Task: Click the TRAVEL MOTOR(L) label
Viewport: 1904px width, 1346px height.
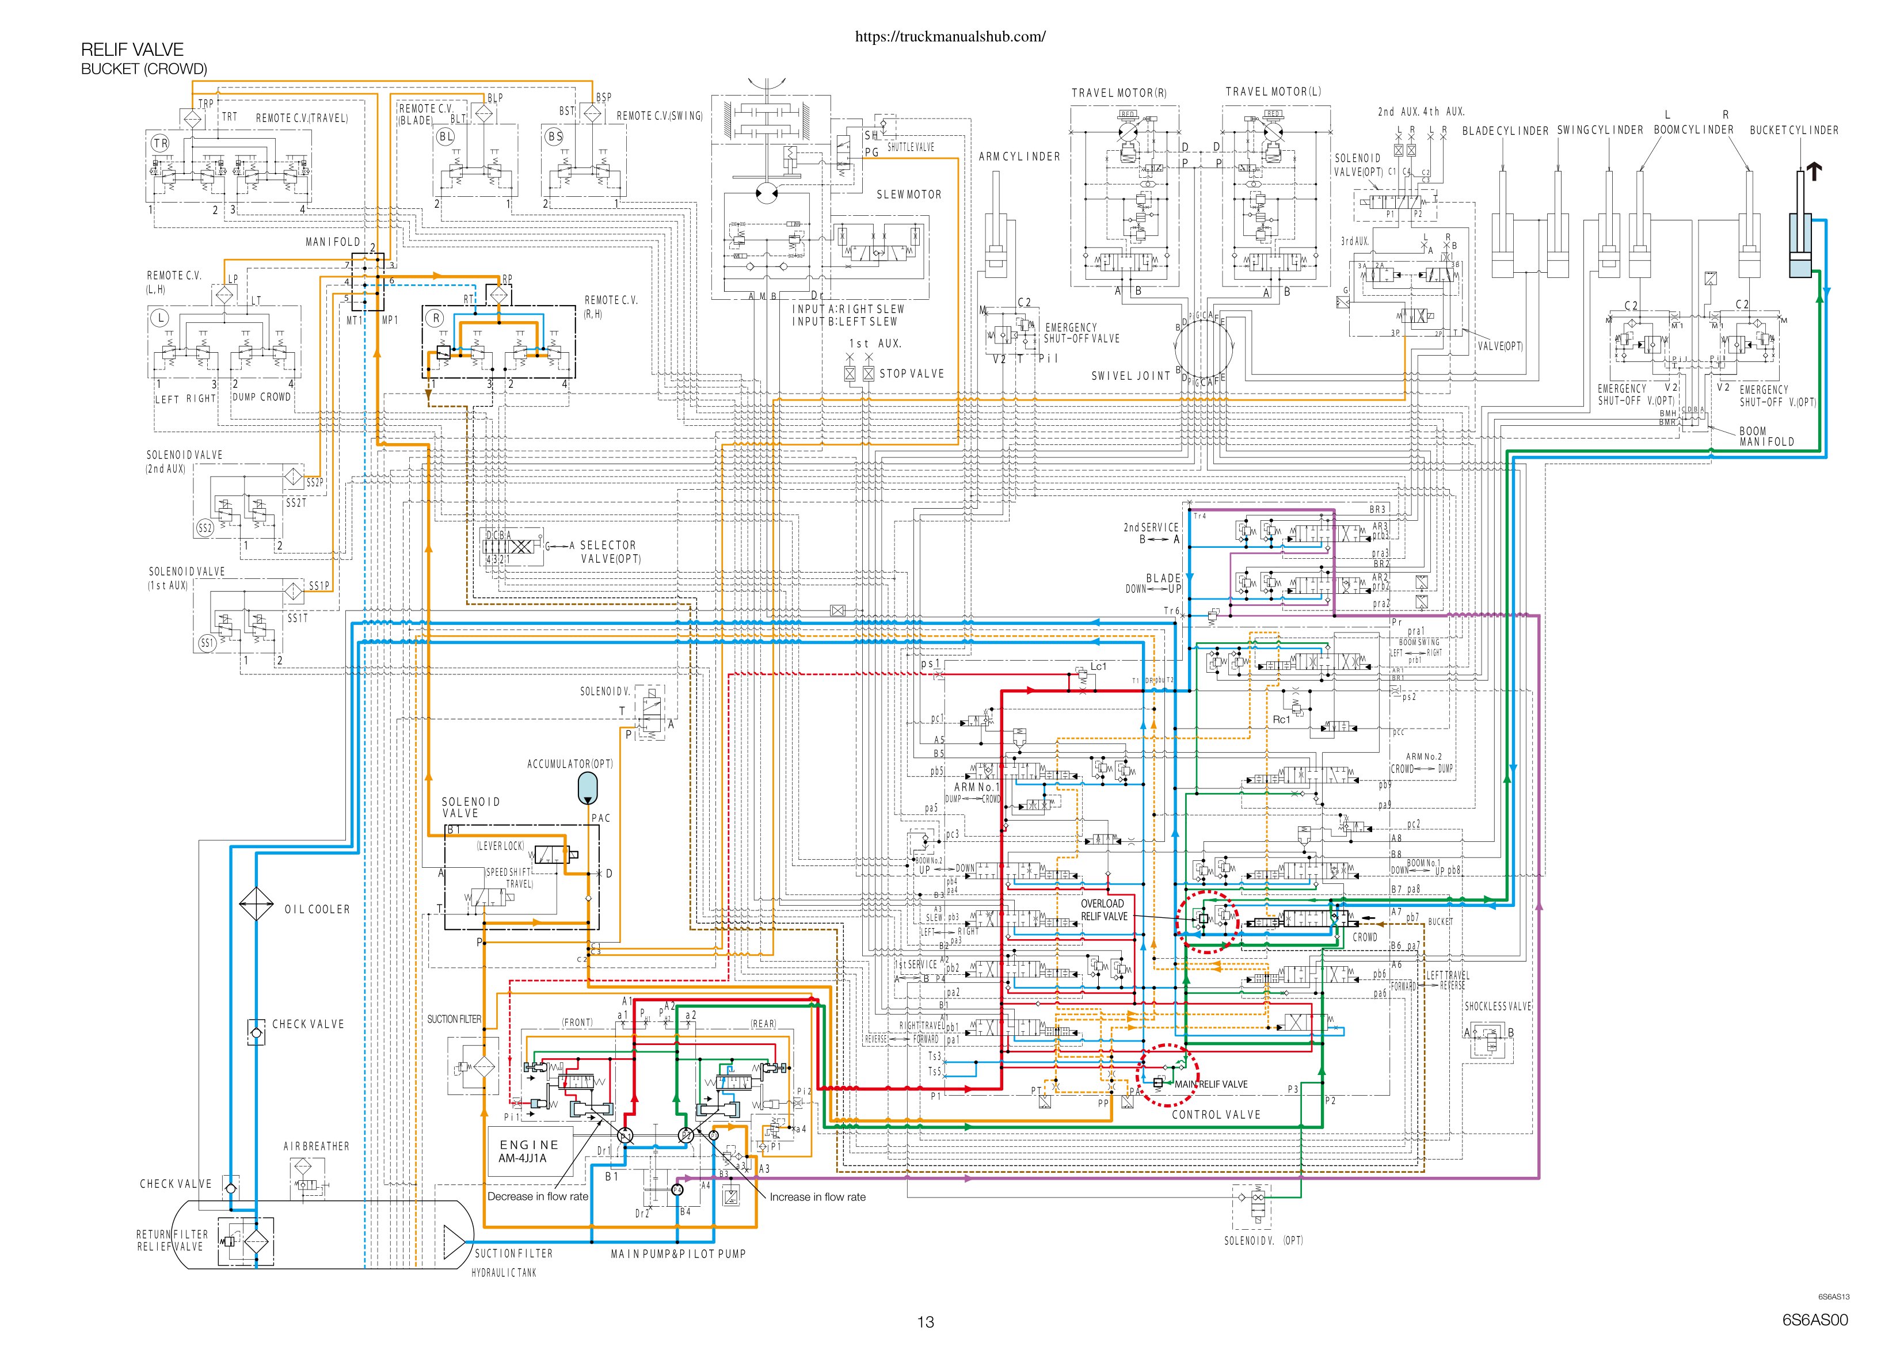Action: pyautogui.click(x=1274, y=92)
